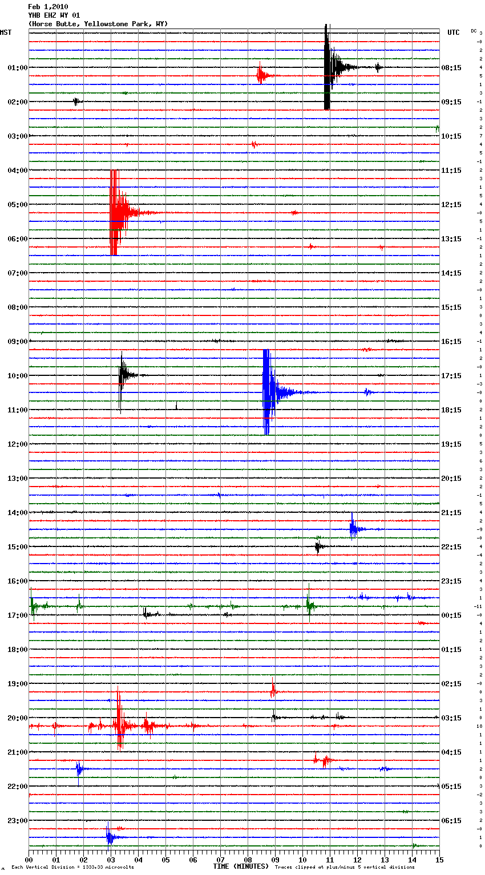Click the 'DC' column heading at the top right
Viewport: 485px width, 875px height.
click(474, 31)
